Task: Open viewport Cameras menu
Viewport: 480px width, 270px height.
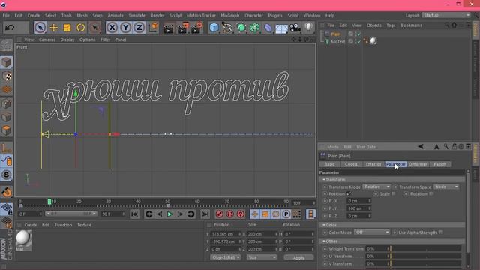Action: coord(46,40)
